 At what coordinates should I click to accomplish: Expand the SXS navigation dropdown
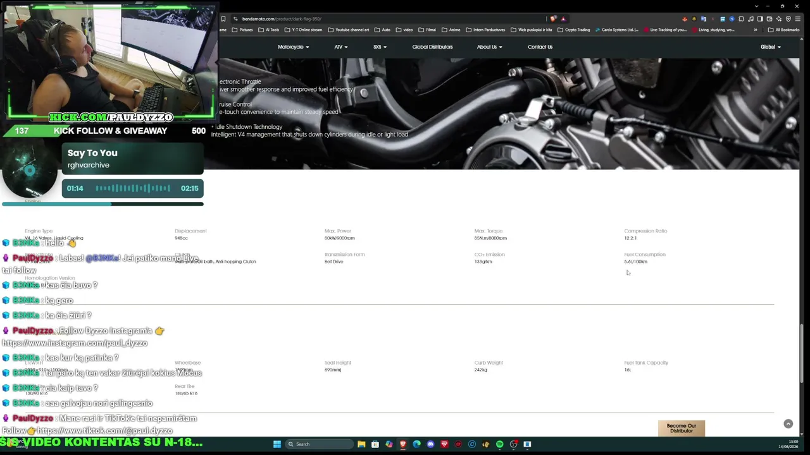pyautogui.click(x=380, y=47)
